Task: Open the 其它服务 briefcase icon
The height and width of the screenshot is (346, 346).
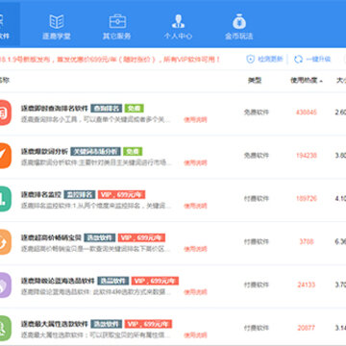Action: coord(117,21)
